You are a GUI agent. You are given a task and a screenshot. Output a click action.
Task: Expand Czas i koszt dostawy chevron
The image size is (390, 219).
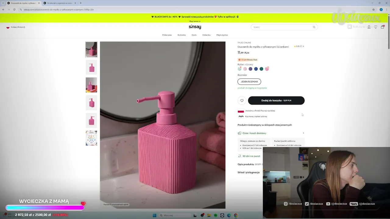(303, 133)
